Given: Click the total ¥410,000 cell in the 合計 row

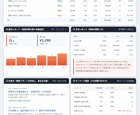Looking at the screenshot, I should [x=107, y=20].
